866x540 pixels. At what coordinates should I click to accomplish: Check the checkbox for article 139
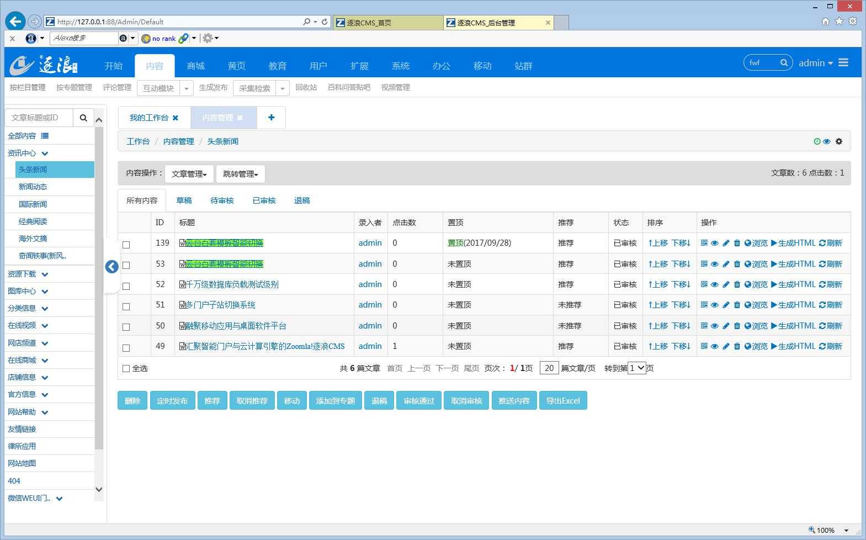click(126, 245)
